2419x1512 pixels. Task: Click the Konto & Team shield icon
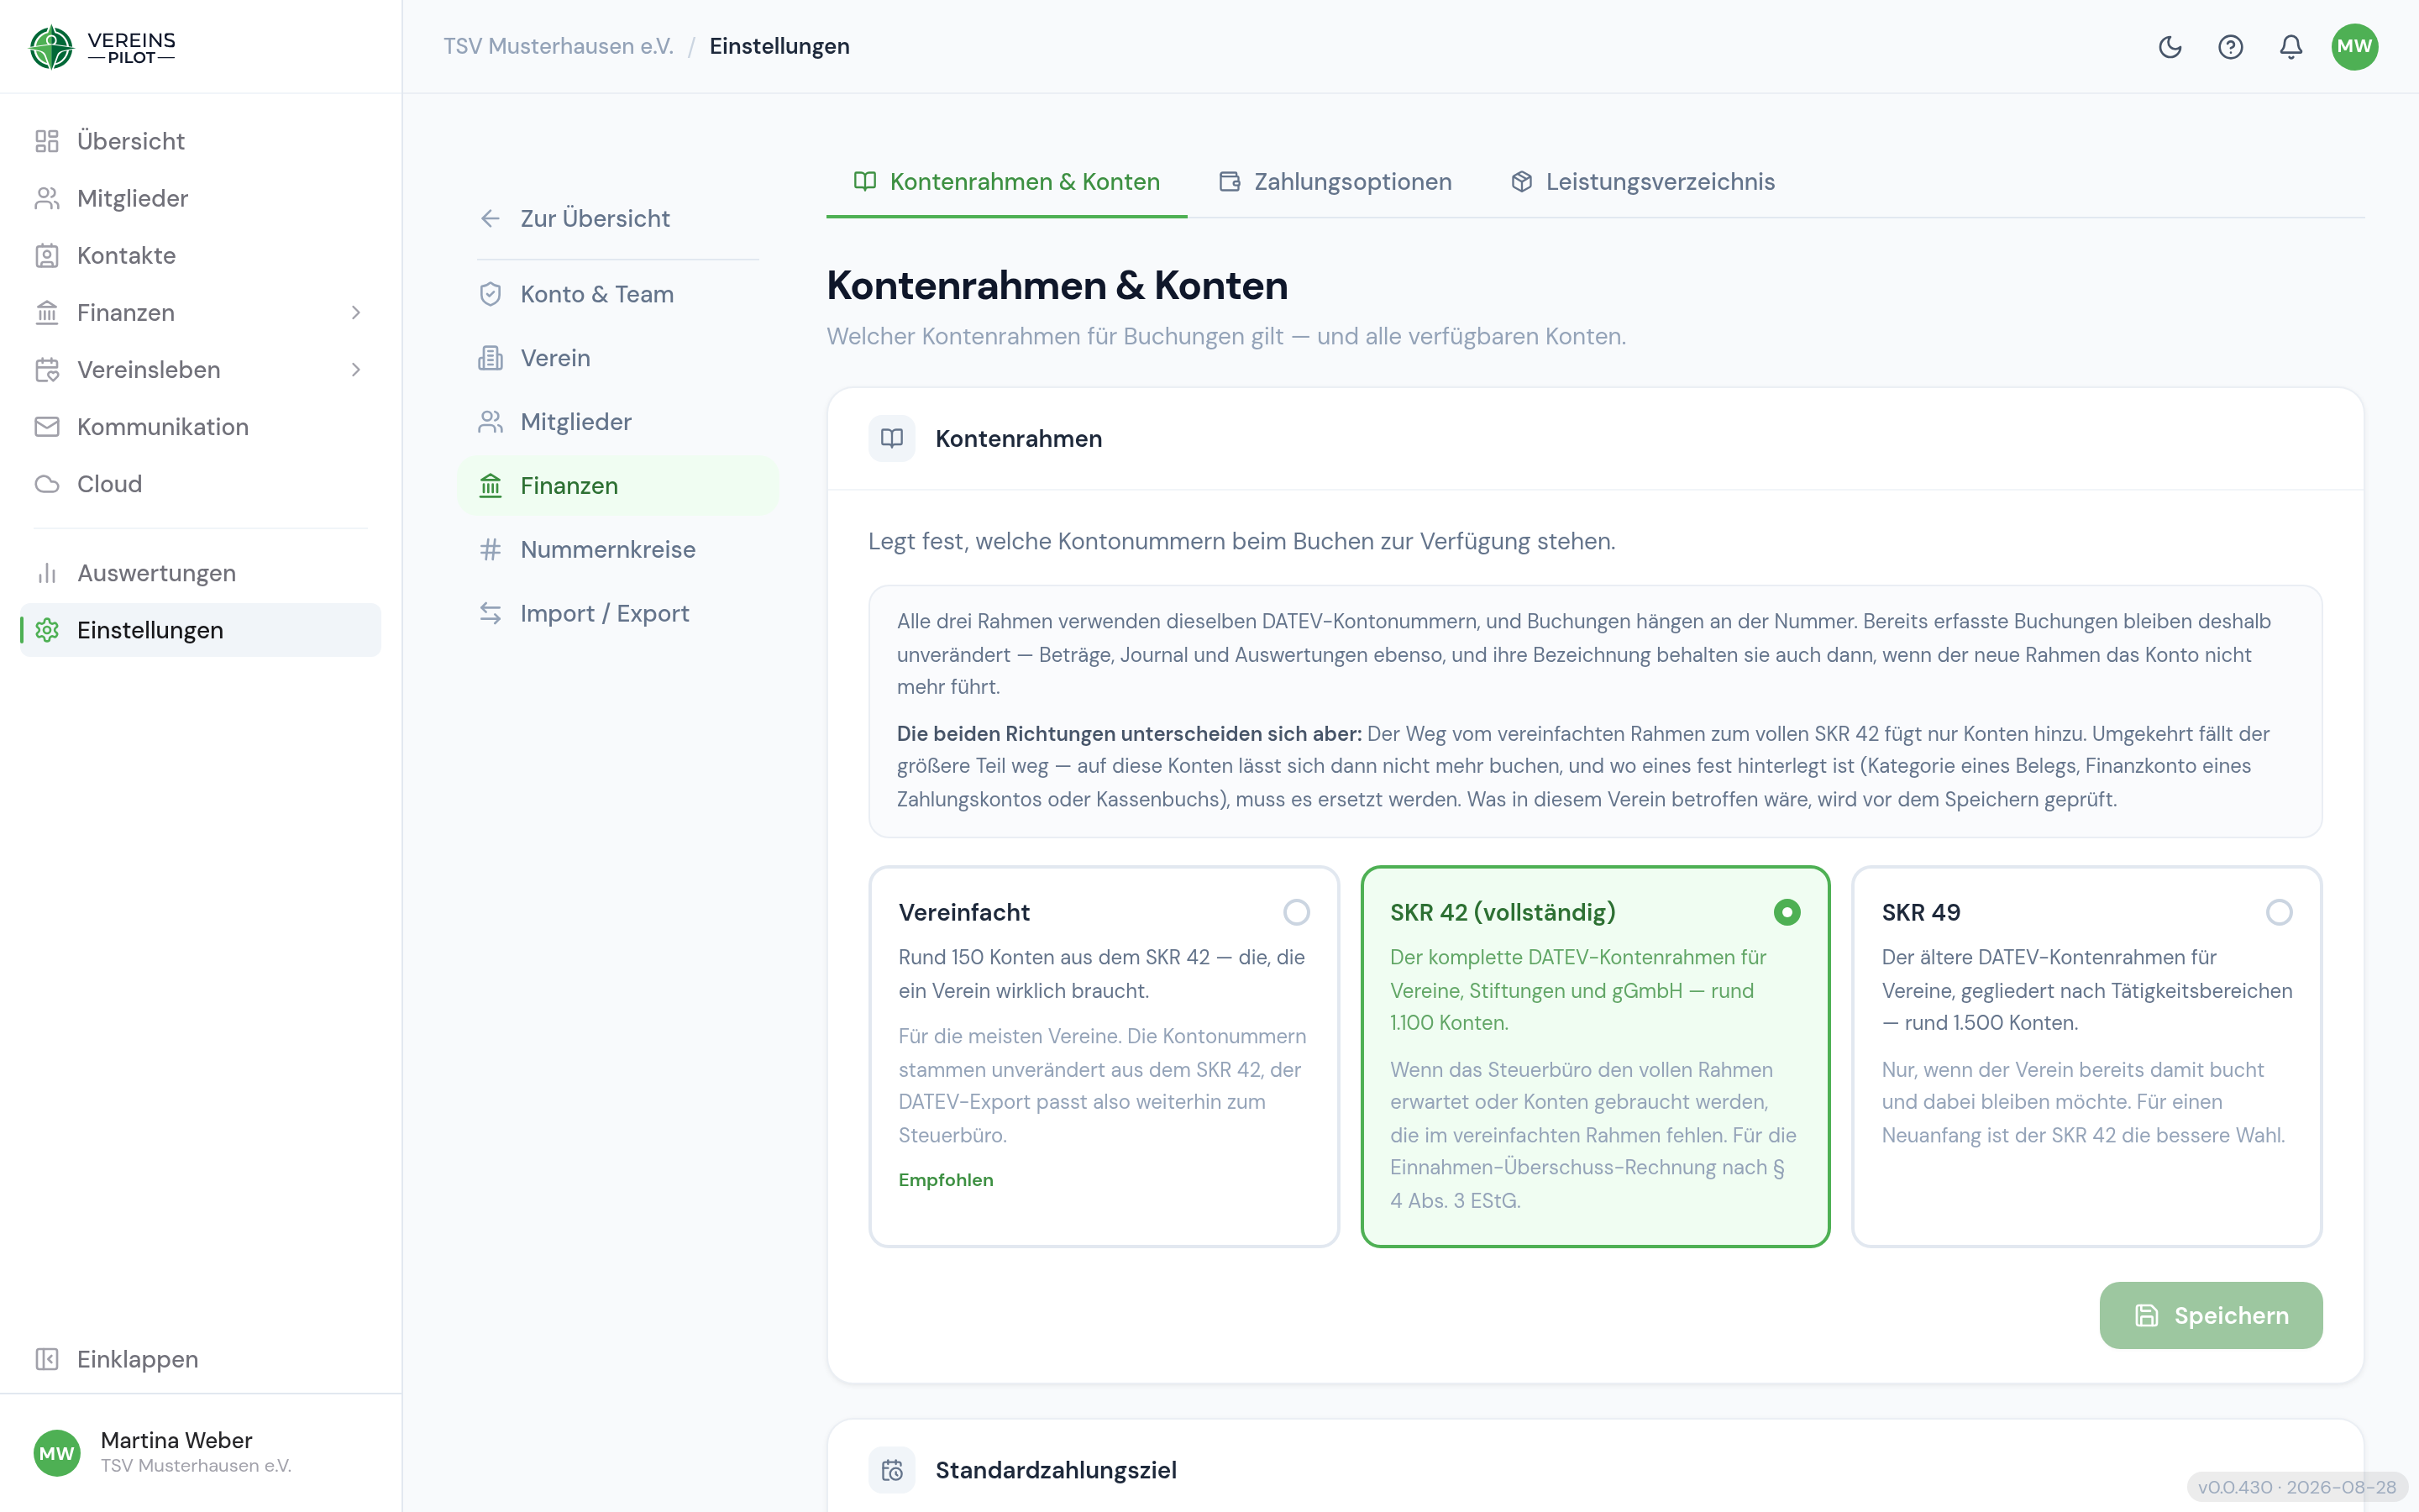point(490,294)
